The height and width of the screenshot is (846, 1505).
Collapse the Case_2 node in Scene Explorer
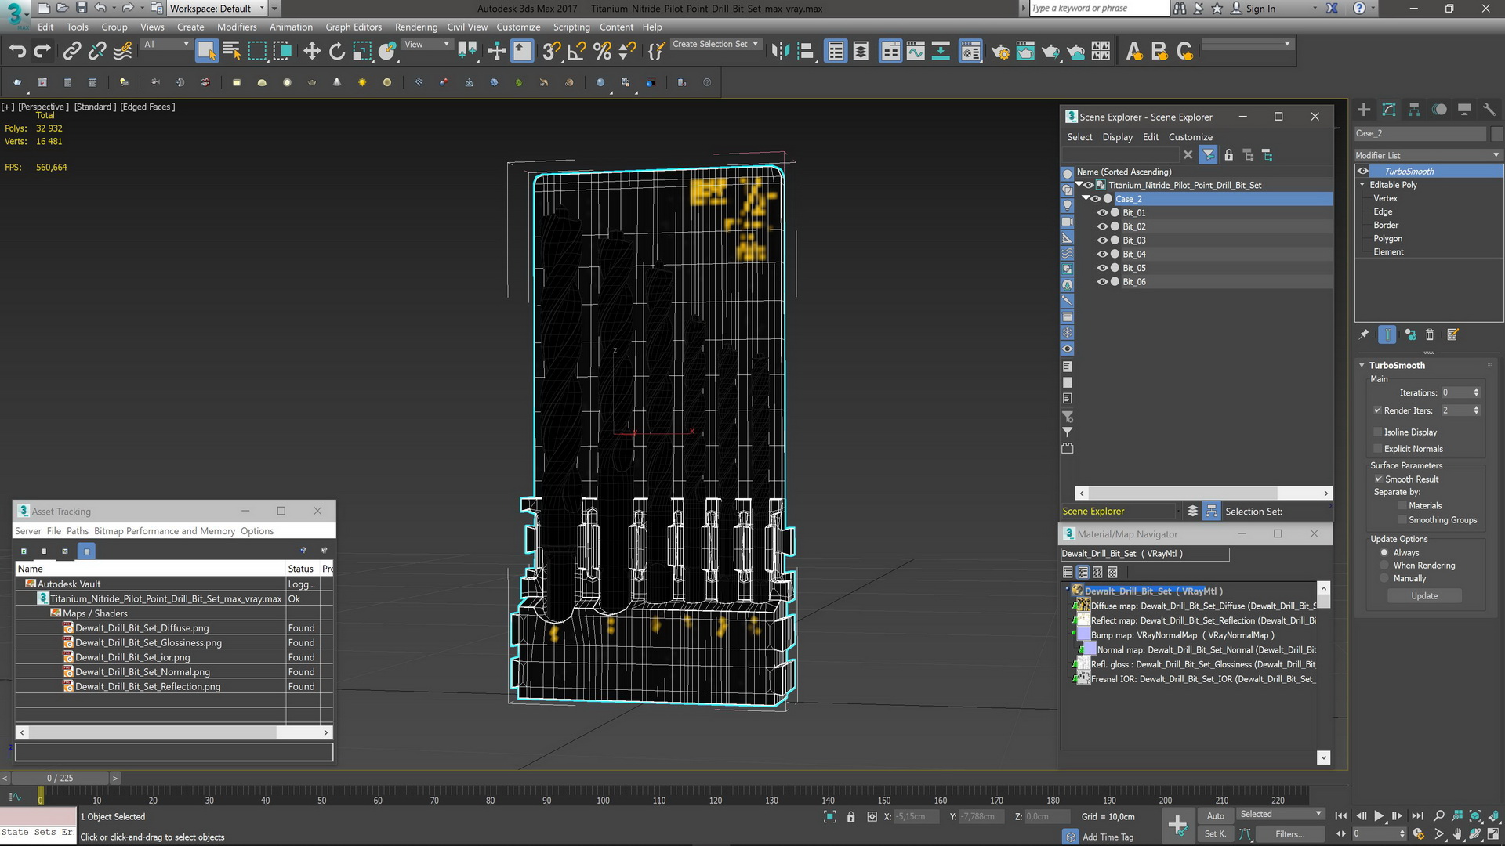pyautogui.click(x=1086, y=199)
